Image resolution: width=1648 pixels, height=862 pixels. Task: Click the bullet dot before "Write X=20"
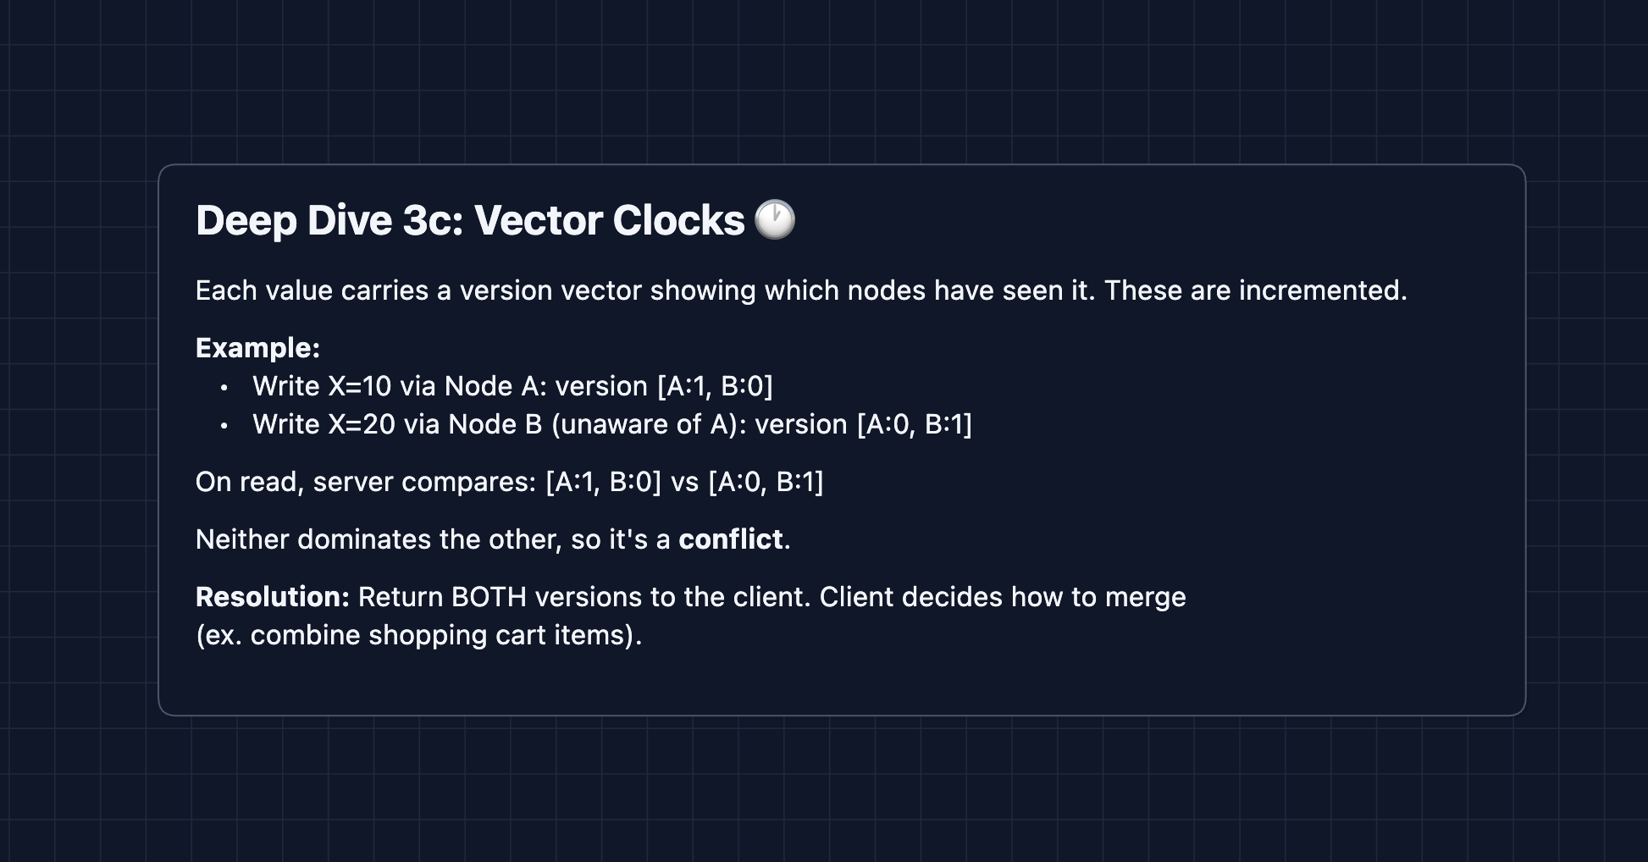(x=224, y=426)
